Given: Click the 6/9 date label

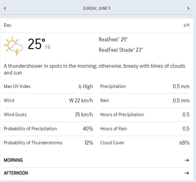Looking at the screenshot, I should click(x=186, y=25).
